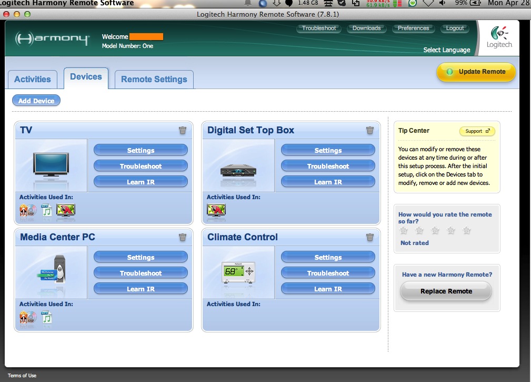This screenshot has height=382, width=531.
Task: Click Learn IR for the TV device
Action: [141, 182]
